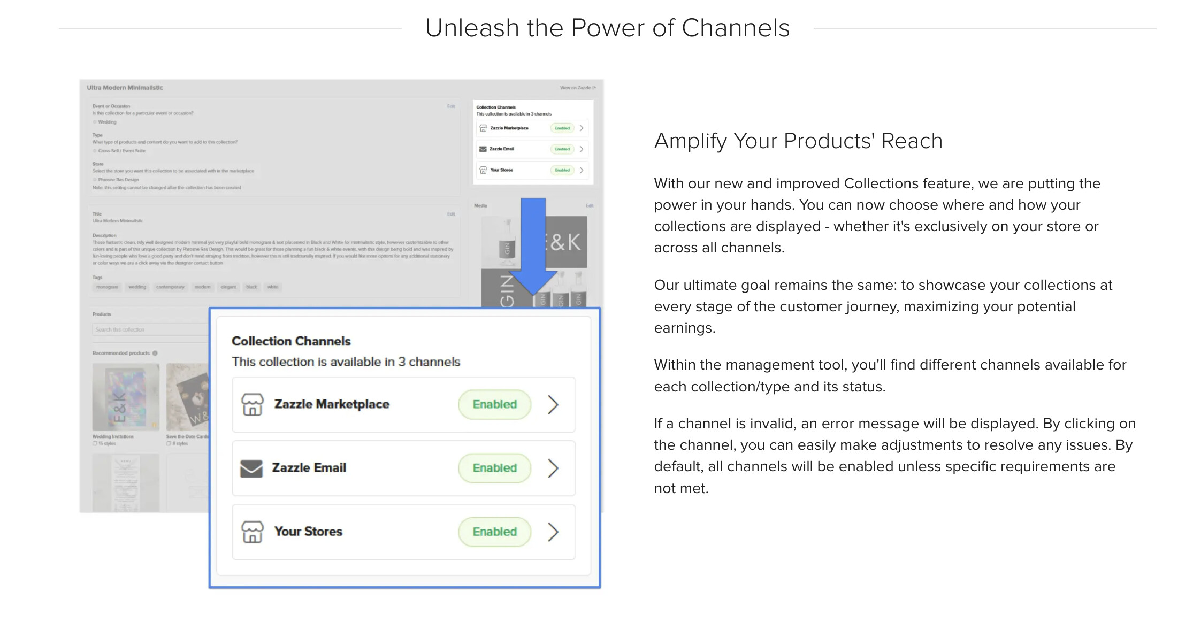The width and height of the screenshot is (1193, 630).
Task: Click the store icon beside enlarged Zazzle Marketplace
Action: [252, 404]
